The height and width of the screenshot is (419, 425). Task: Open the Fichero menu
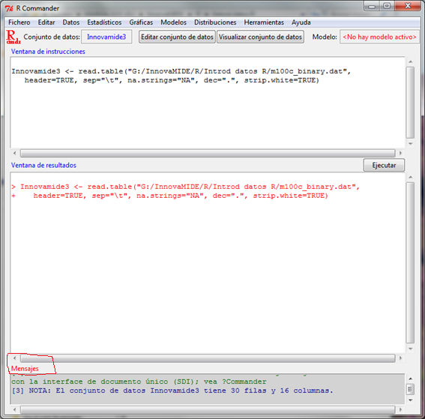click(x=19, y=22)
